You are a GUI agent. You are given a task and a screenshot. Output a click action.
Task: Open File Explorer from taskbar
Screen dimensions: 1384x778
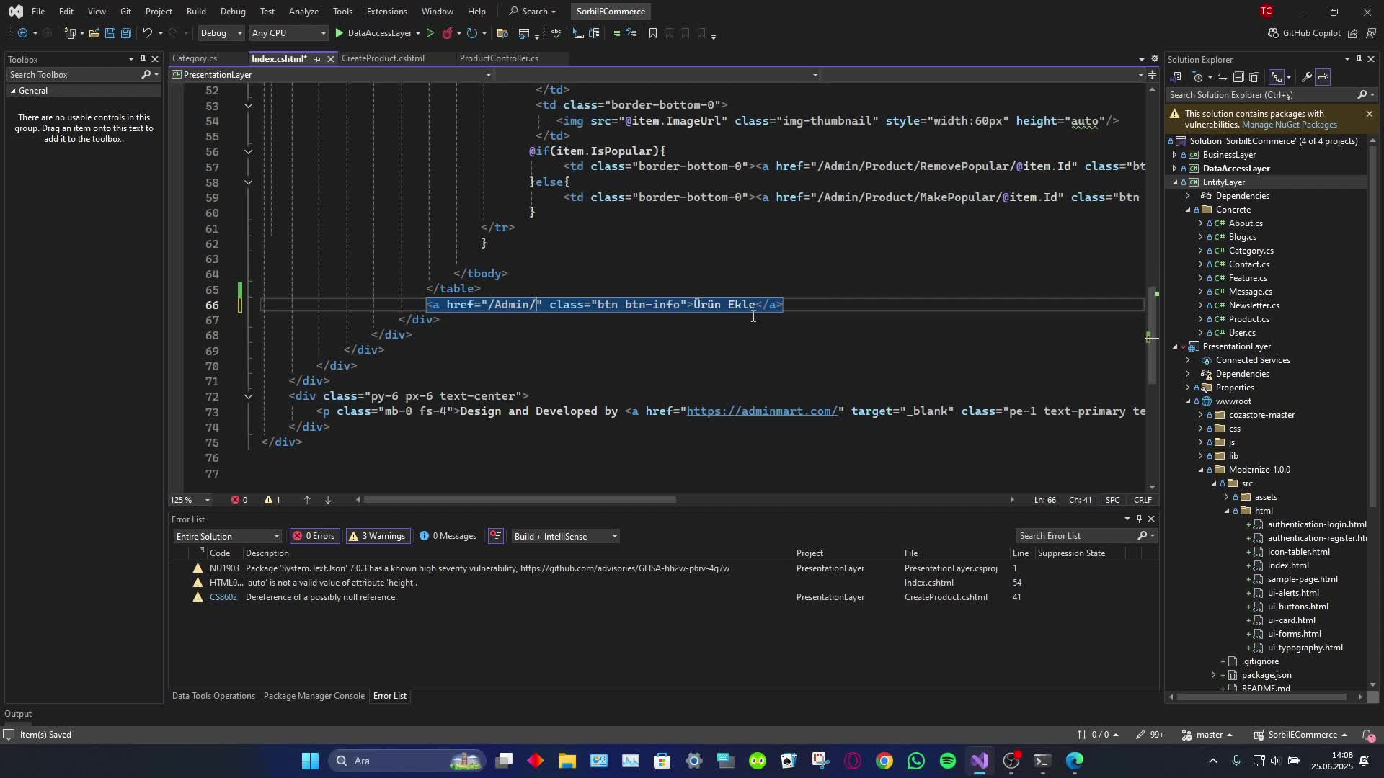tap(567, 761)
